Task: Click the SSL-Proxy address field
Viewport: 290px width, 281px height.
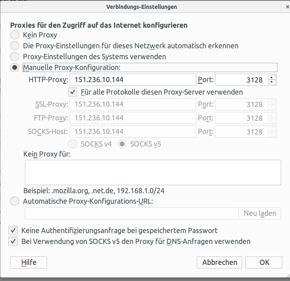Action: [133, 104]
